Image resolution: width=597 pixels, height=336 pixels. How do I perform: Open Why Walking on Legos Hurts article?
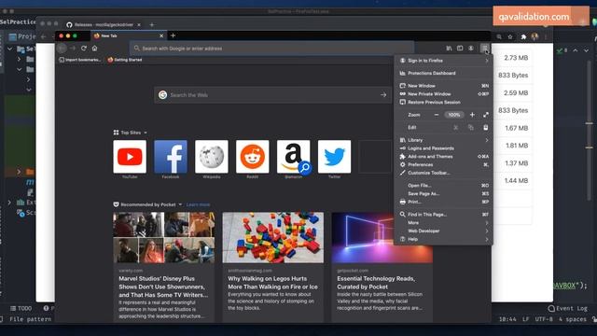[x=273, y=267]
